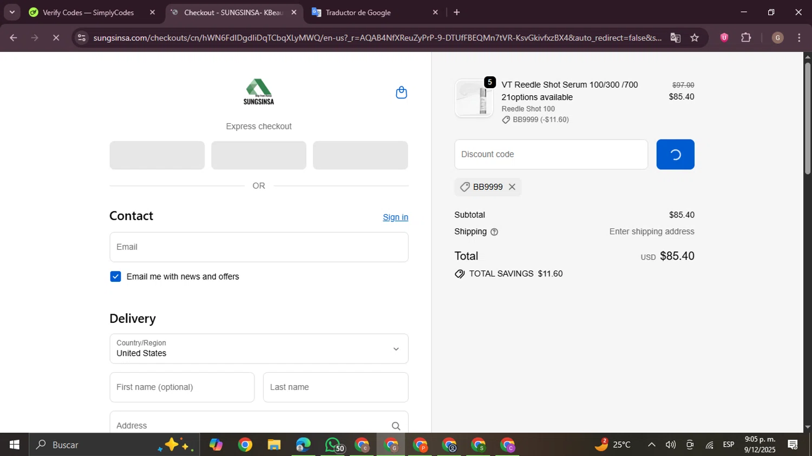
Task: Open a new browser tab
Action: pyautogui.click(x=456, y=12)
